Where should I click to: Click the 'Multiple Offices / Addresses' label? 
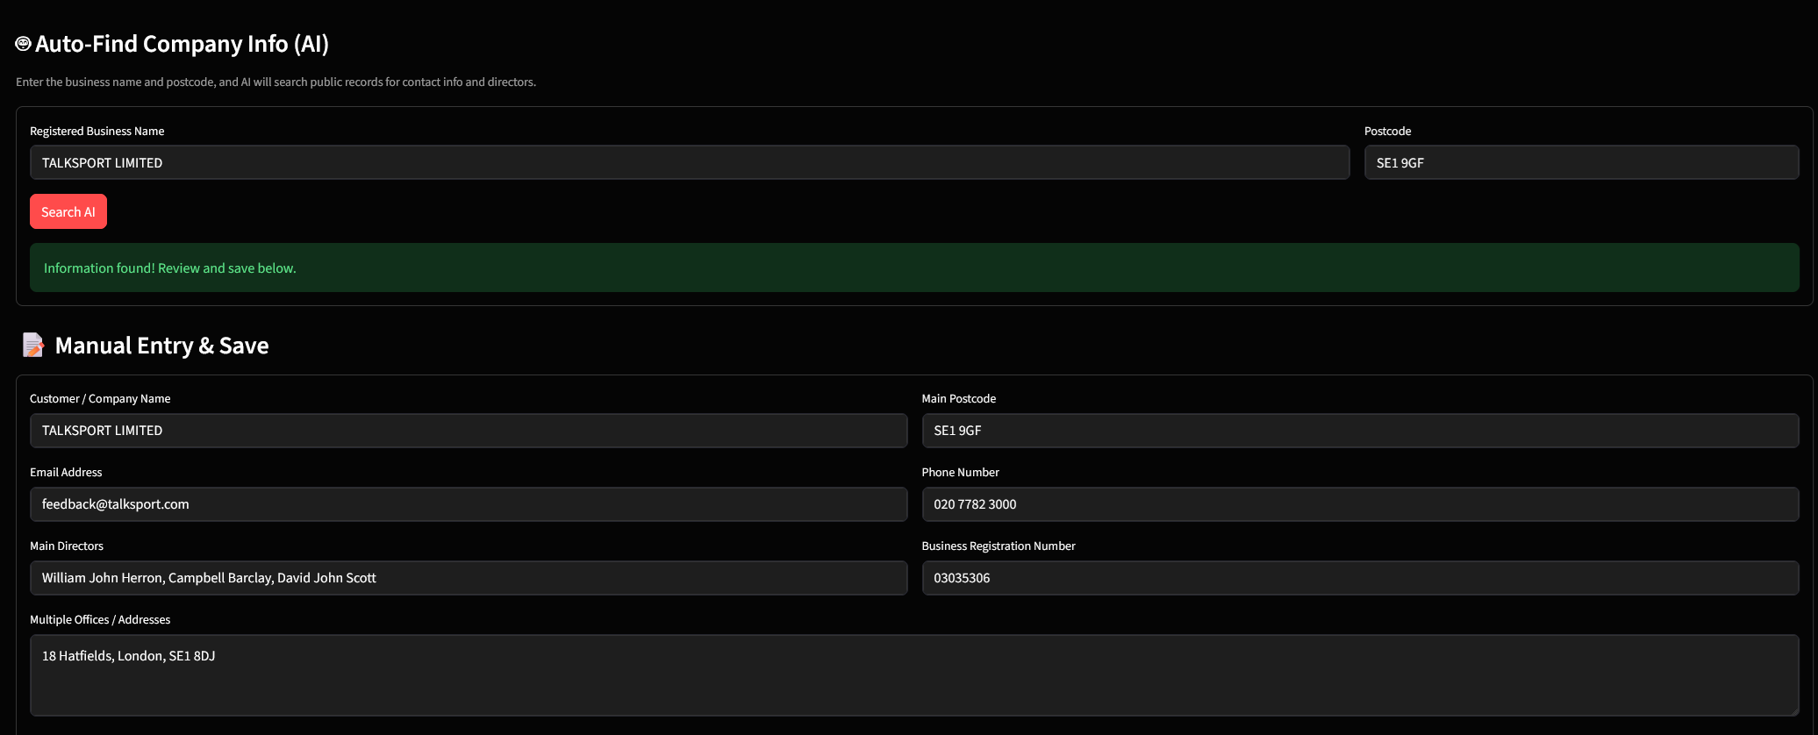tap(100, 619)
